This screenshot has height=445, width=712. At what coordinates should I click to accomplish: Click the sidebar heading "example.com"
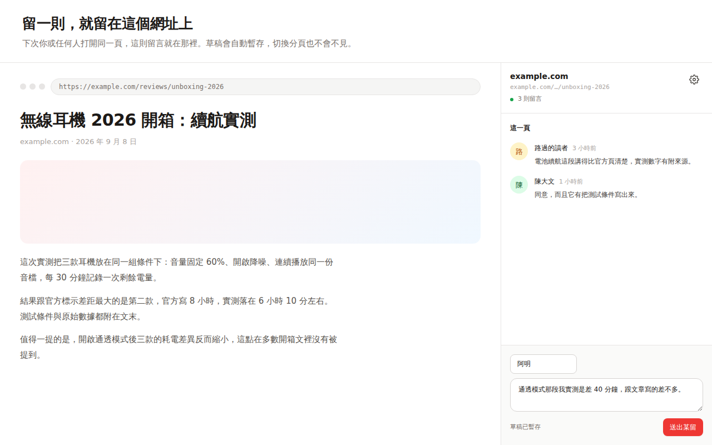click(x=539, y=76)
